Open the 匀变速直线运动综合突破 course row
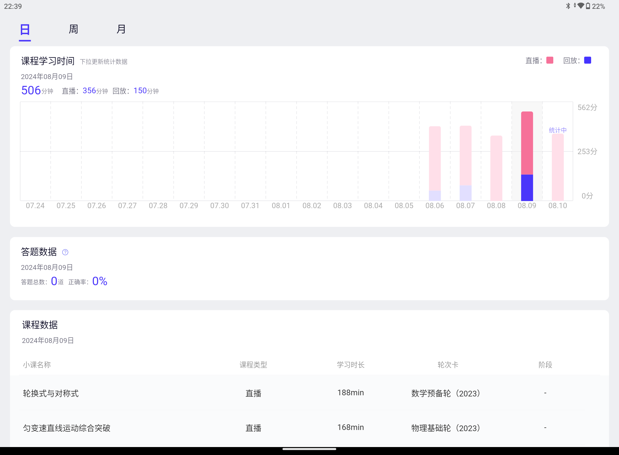619x455 pixels. (67, 428)
